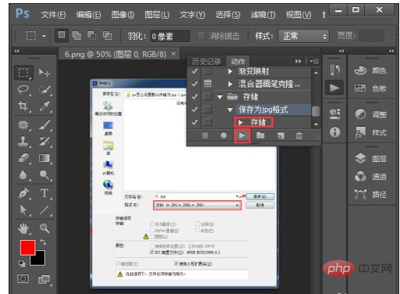Click the delete trash icon in Actions panel
This screenshot has height=294, width=400.
[299, 135]
